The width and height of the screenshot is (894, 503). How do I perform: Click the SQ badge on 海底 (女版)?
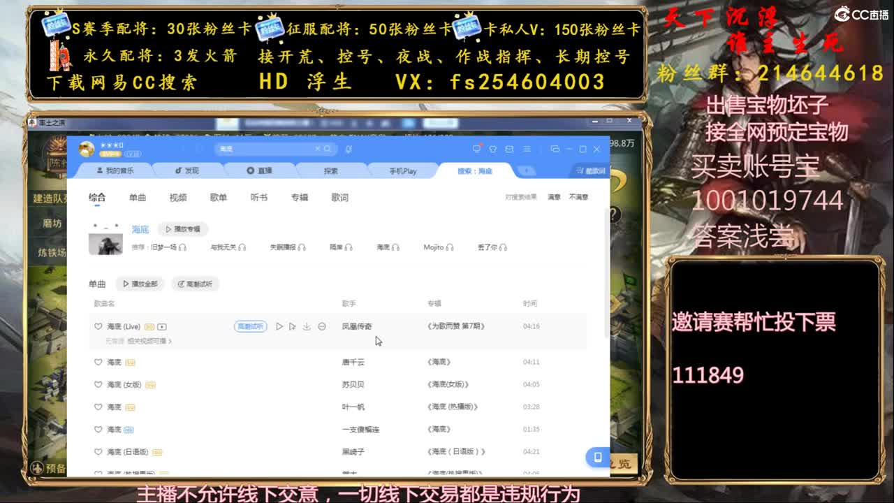[x=150, y=384]
